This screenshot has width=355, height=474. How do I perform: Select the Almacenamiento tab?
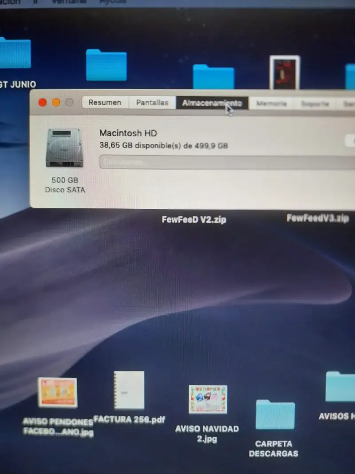(x=212, y=103)
